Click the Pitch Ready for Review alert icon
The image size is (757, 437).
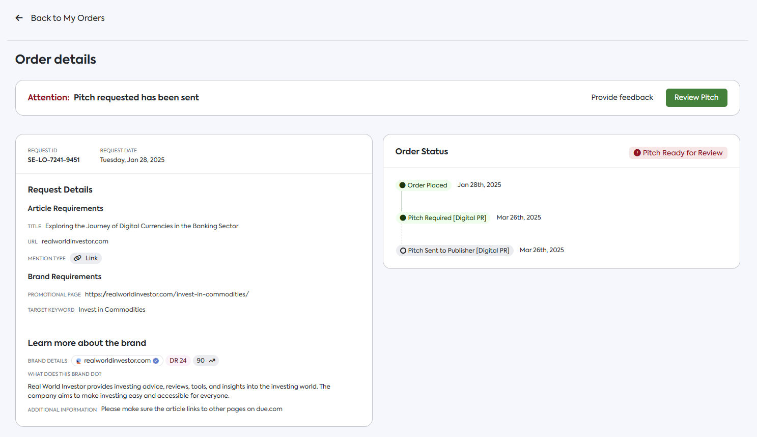pos(637,153)
